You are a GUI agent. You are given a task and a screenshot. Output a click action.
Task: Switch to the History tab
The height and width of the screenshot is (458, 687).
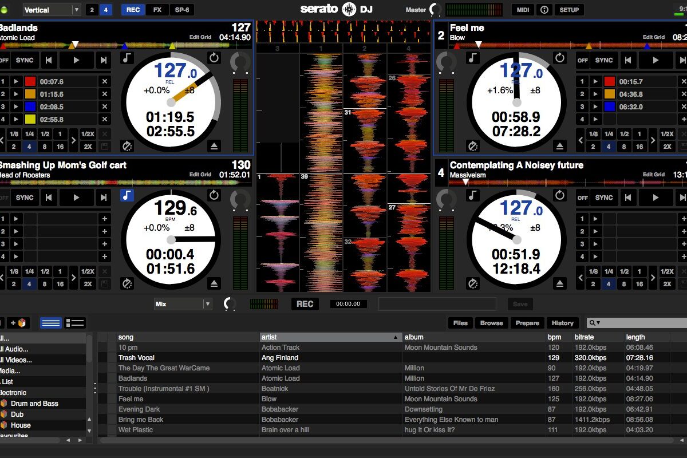click(x=562, y=323)
